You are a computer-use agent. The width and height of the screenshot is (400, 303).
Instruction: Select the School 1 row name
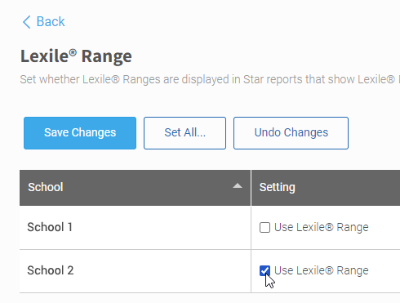50,227
